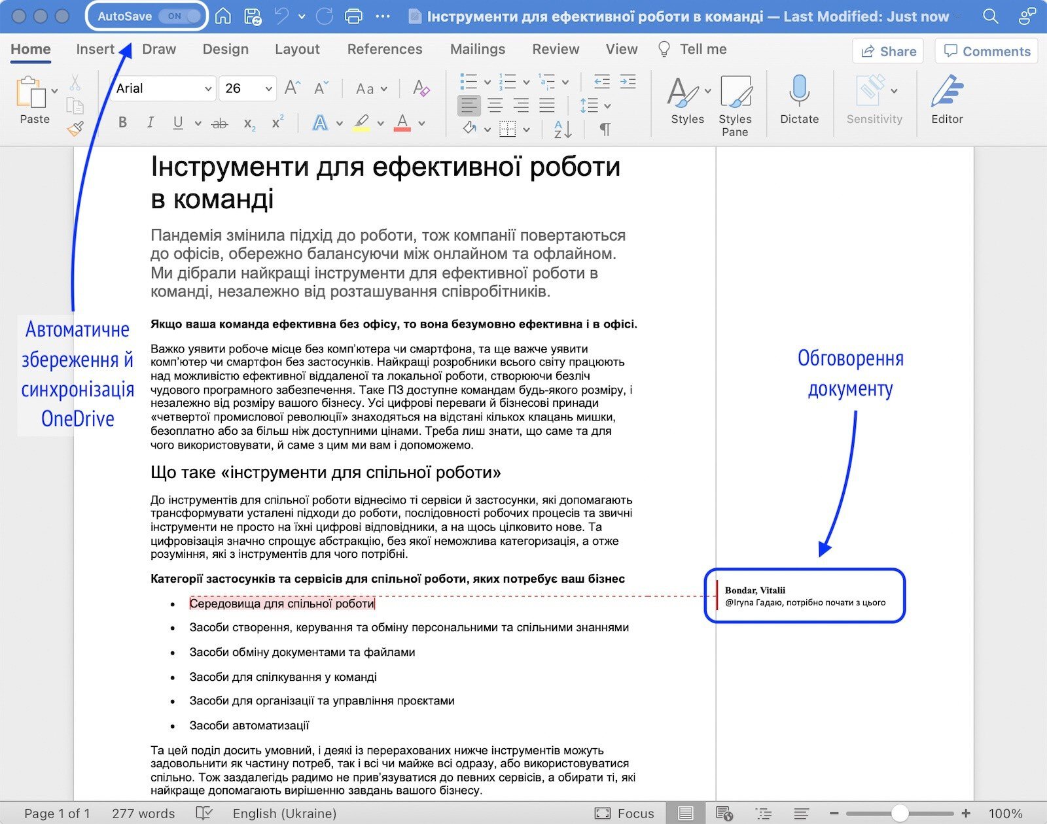Image resolution: width=1047 pixels, height=824 pixels.
Task: Click the Dictate microphone icon
Action: pyautogui.click(x=799, y=90)
